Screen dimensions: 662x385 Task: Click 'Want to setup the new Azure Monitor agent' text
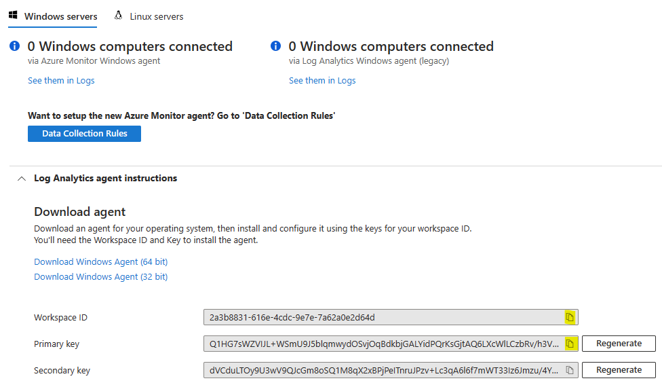(x=182, y=116)
